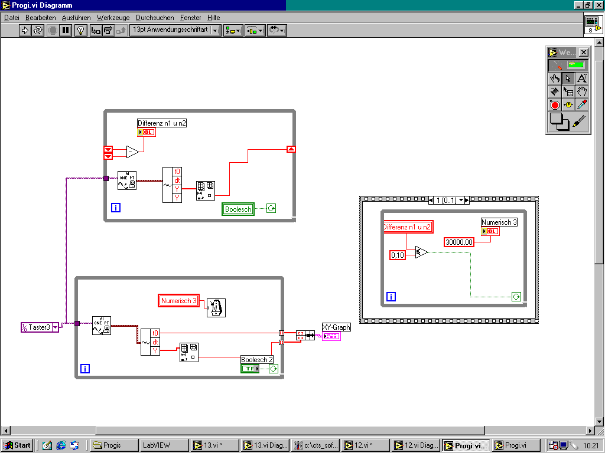Open the Werkzeuge menu
The height and width of the screenshot is (453, 605).
tap(113, 18)
